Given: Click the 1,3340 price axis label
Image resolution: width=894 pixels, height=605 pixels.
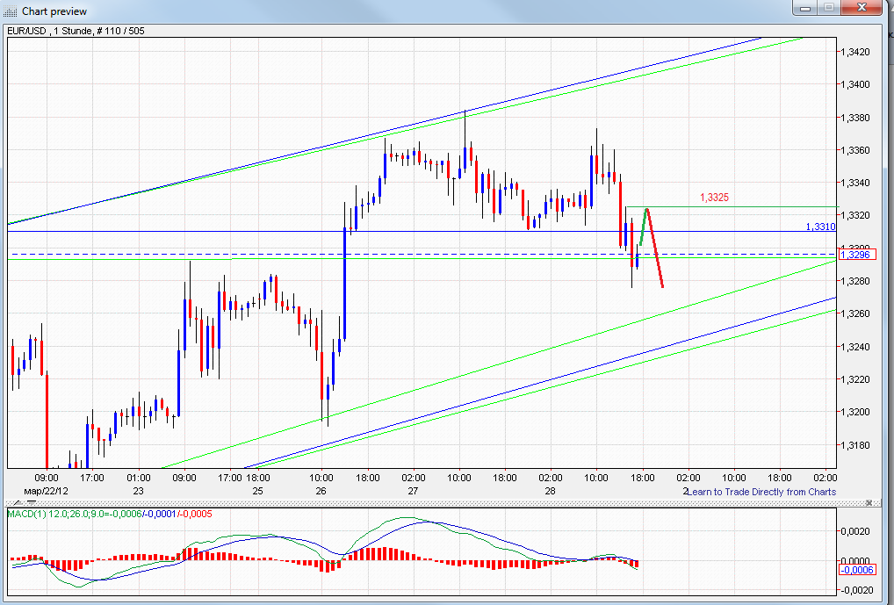Looking at the screenshot, I should (854, 183).
